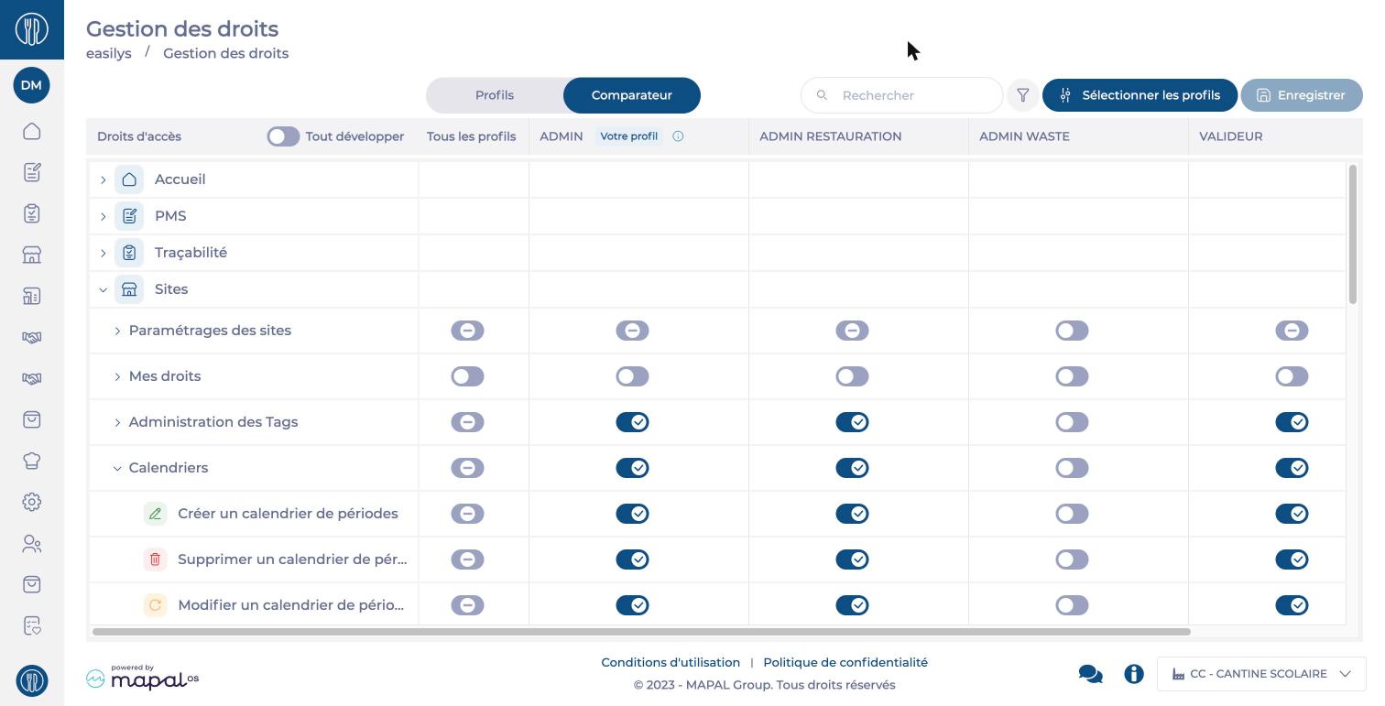Collapse the Sites row chevron
This screenshot has height=706, width=1385.
tap(104, 289)
